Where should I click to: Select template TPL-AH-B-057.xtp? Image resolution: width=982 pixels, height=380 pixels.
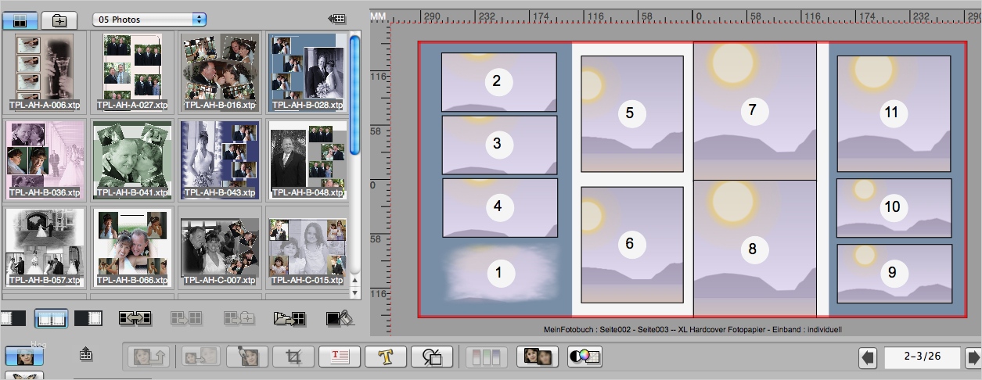[x=45, y=246]
